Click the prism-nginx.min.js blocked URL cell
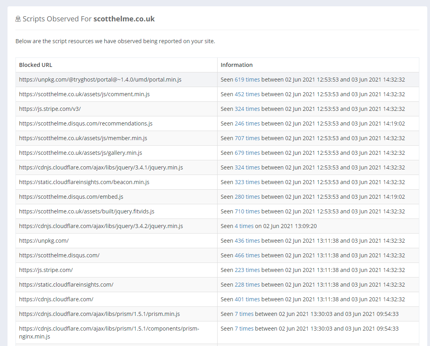430x346 pixels. [109, 333]
